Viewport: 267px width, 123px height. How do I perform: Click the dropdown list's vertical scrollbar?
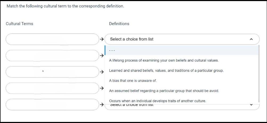pyautogui.click(x=258, y=74)
